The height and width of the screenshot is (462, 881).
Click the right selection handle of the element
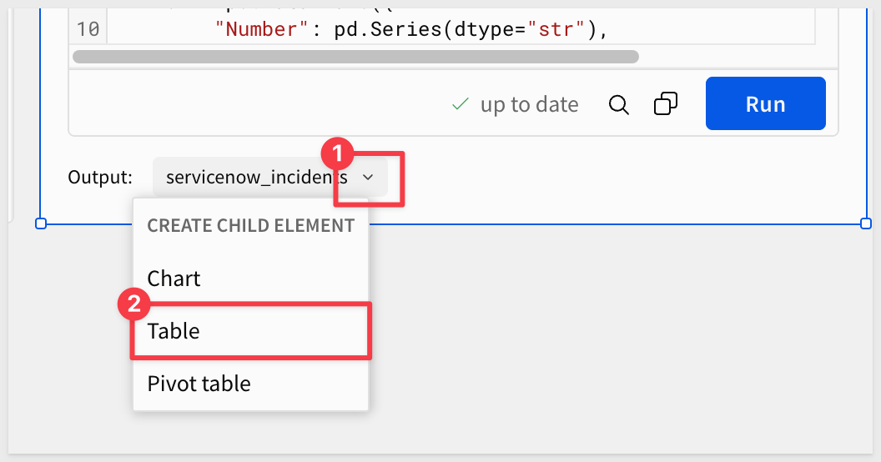click(865, 223)
